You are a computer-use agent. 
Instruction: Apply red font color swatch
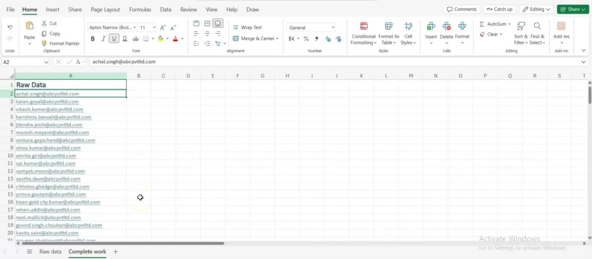(x=175, y=38)
